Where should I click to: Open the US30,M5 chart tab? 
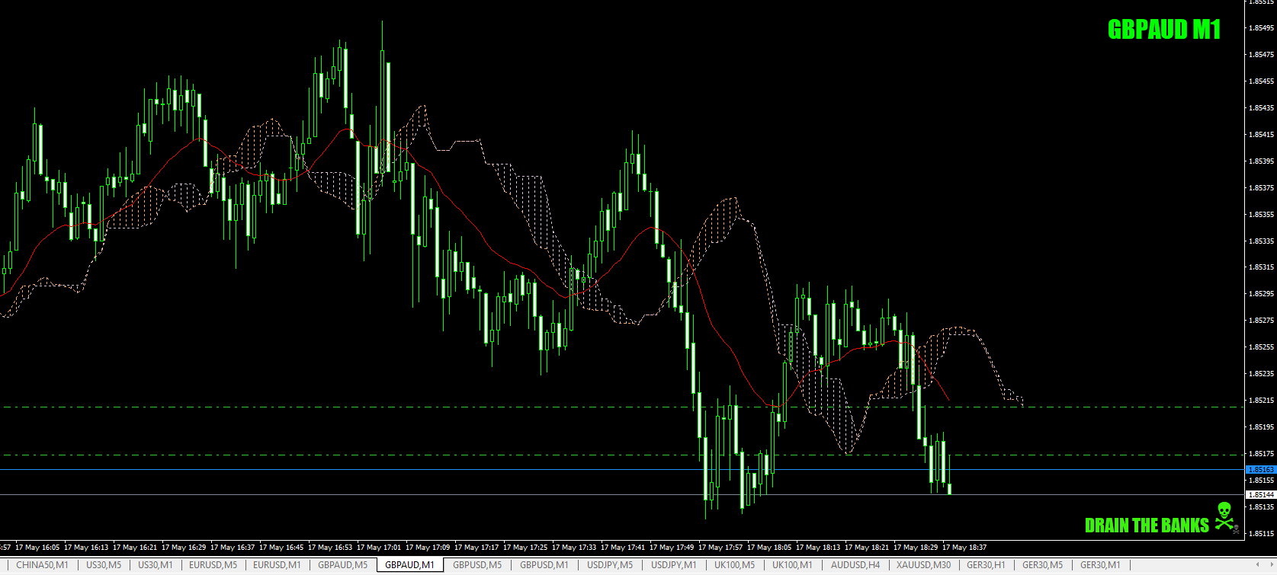pos(104,565)
